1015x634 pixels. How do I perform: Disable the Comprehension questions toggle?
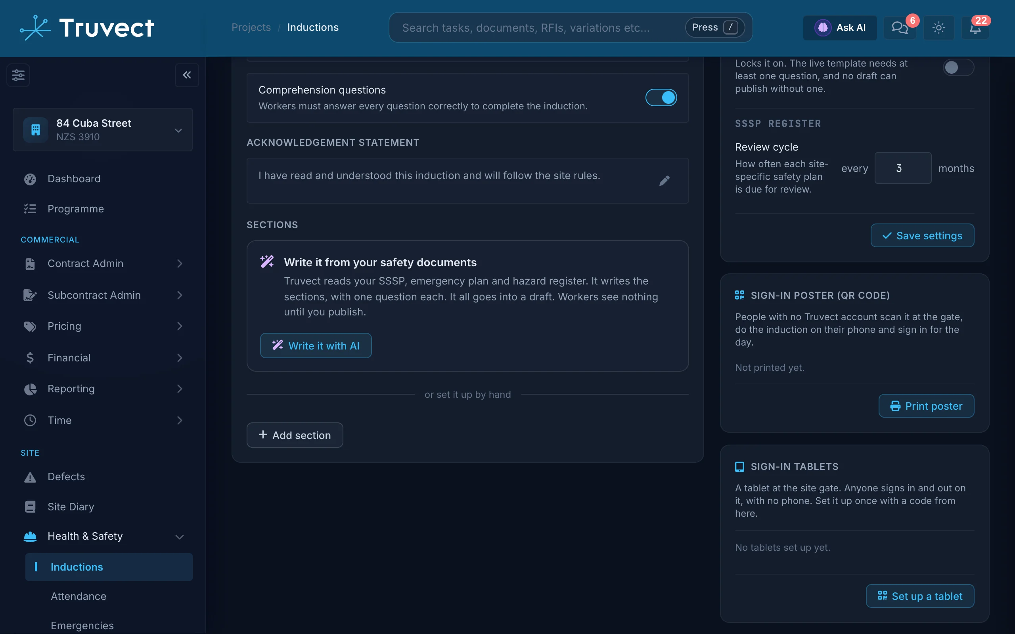coord(661,98)
